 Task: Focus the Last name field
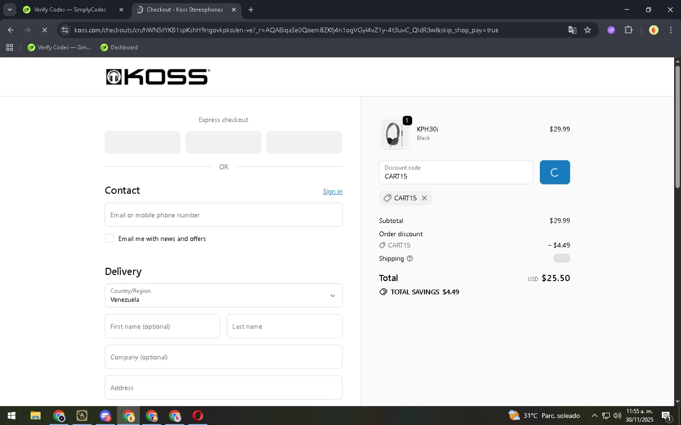click(x=285, y=326)
